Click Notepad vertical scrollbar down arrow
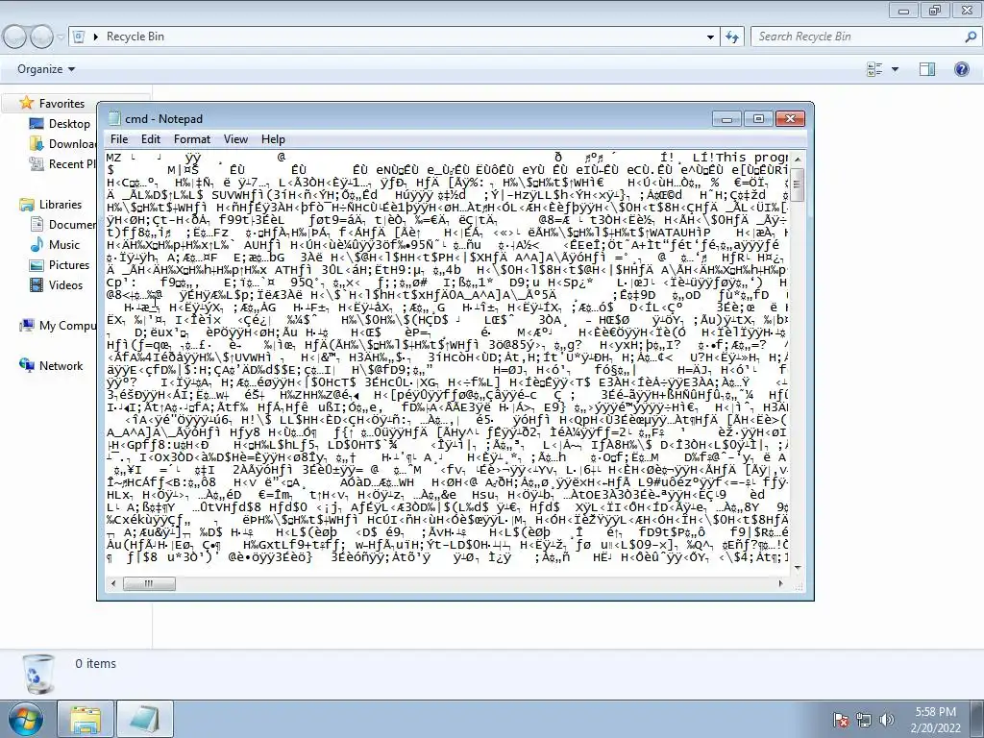Image resolution: width=984 pixels, height=738 pixels. tap(798, 567)
